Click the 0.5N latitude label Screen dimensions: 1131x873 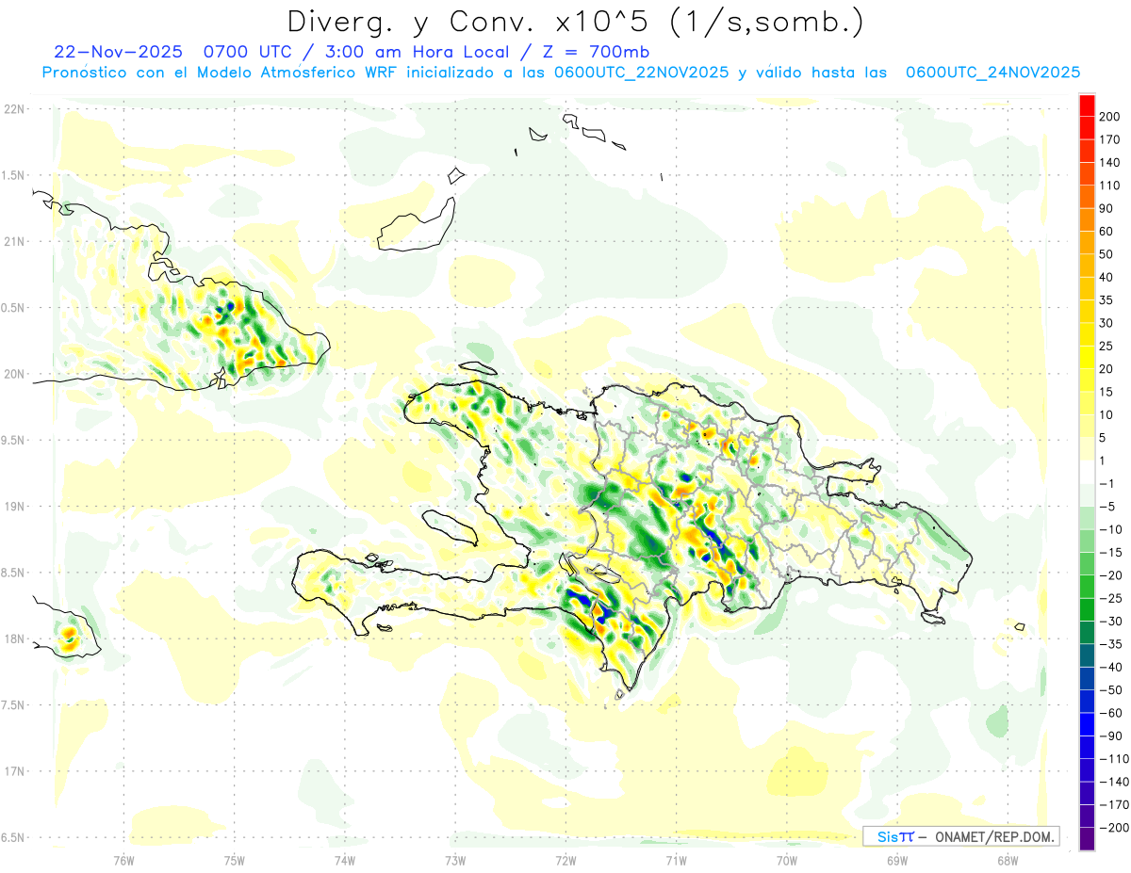[13, 308]
